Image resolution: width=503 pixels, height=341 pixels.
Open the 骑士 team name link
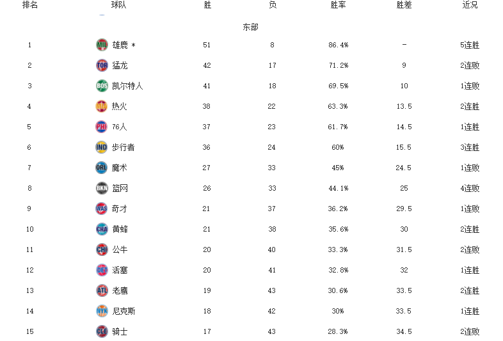120,331
